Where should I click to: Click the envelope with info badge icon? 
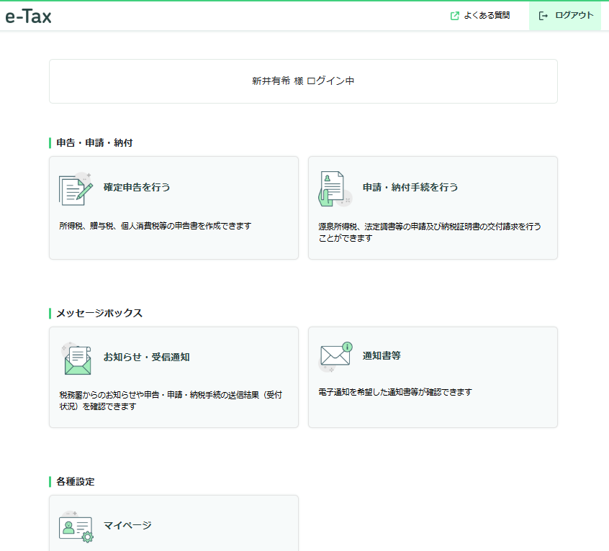335,356
